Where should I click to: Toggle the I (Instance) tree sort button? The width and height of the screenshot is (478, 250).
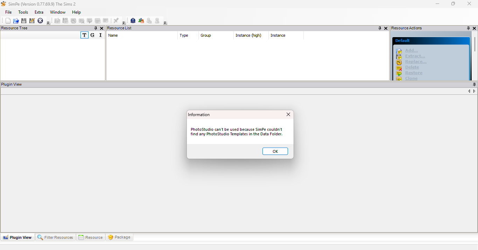click(100, 35)
